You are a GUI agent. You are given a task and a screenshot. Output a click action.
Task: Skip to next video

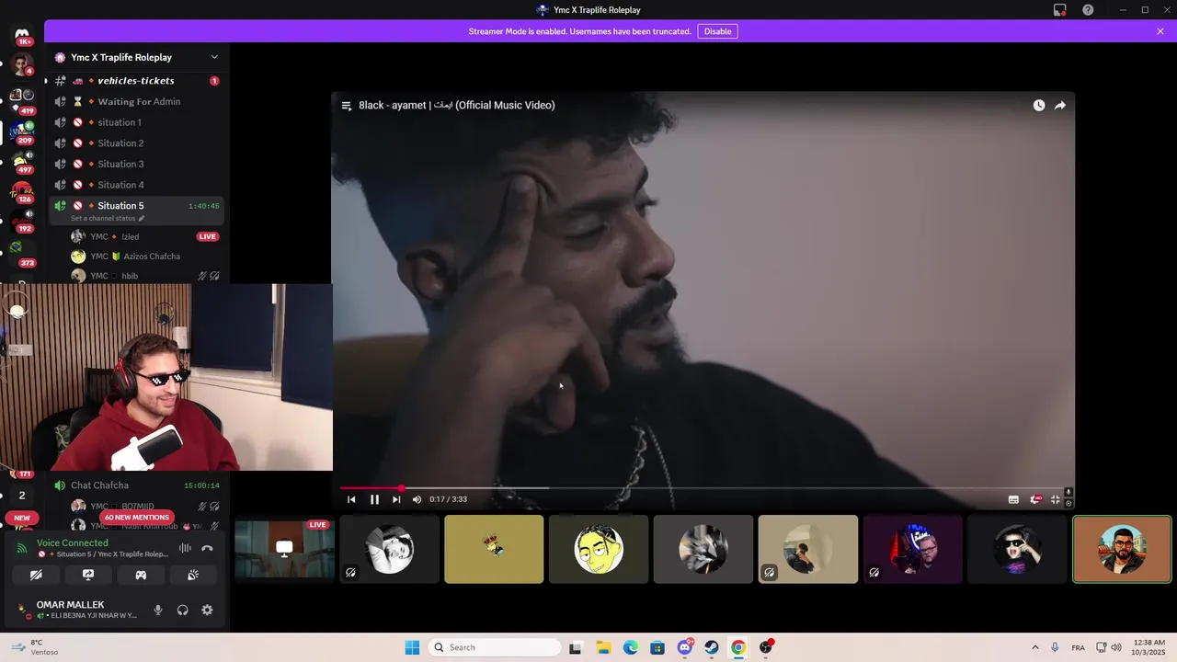[396, 499]
